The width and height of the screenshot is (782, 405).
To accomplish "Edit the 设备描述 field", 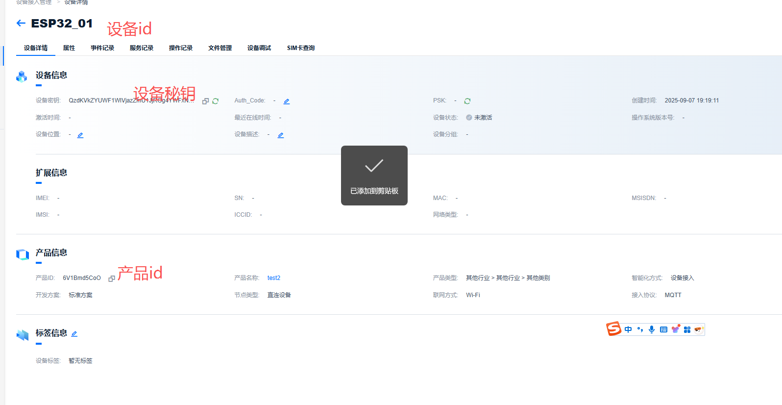I will pyautogui.click(x=281, y=135).
